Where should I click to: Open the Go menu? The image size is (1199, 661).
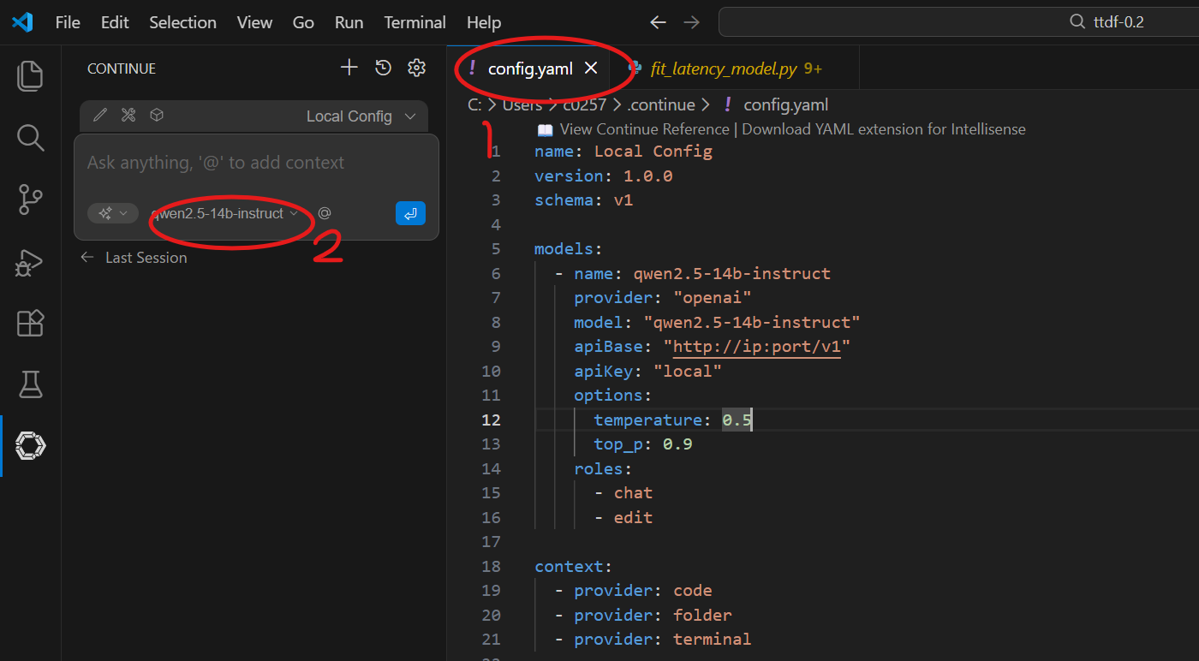point(303,22)
